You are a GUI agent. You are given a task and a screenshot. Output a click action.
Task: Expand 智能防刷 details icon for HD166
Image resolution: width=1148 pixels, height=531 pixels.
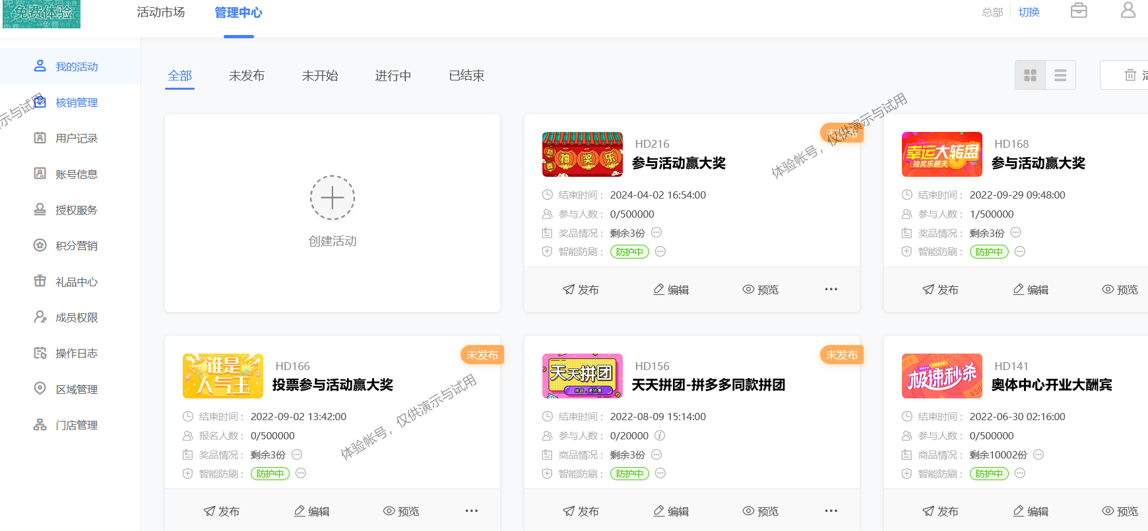(301, 473)
